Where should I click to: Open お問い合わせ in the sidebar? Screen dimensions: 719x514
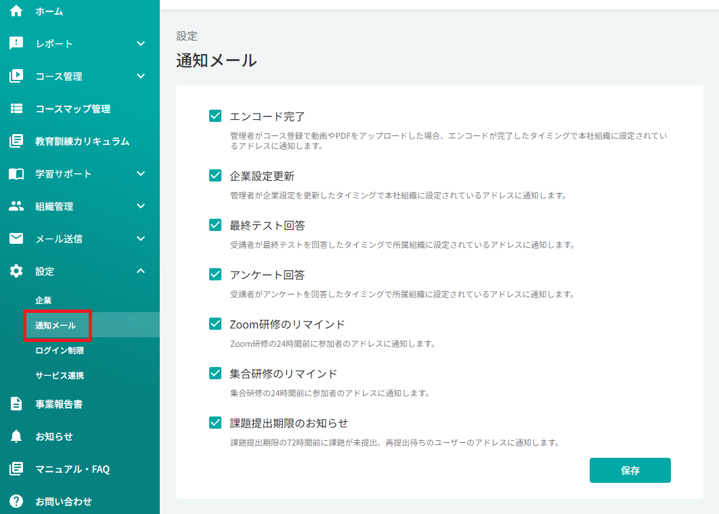tap(64, 502)
